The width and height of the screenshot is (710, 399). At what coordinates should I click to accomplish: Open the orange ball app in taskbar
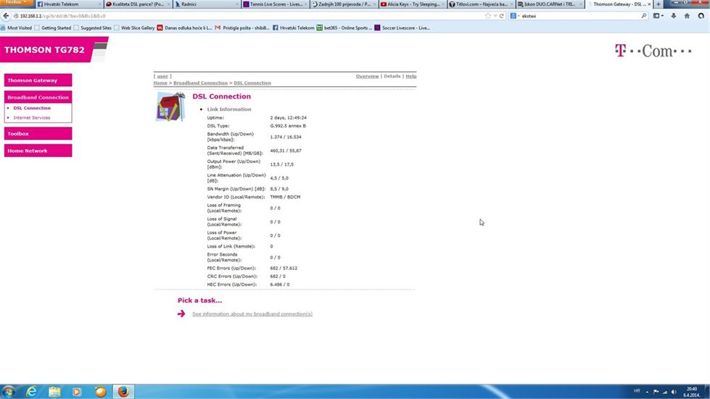(100, 391)
